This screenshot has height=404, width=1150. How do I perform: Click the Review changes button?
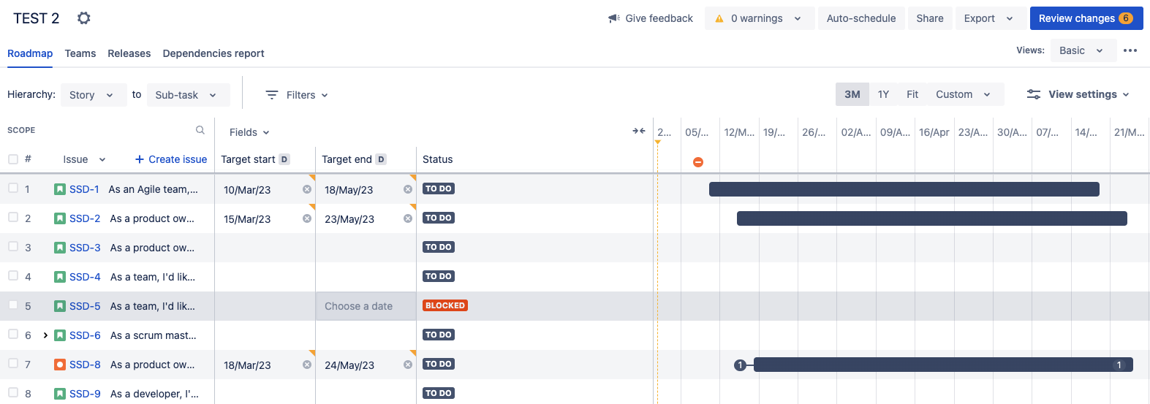[1086, 18]
